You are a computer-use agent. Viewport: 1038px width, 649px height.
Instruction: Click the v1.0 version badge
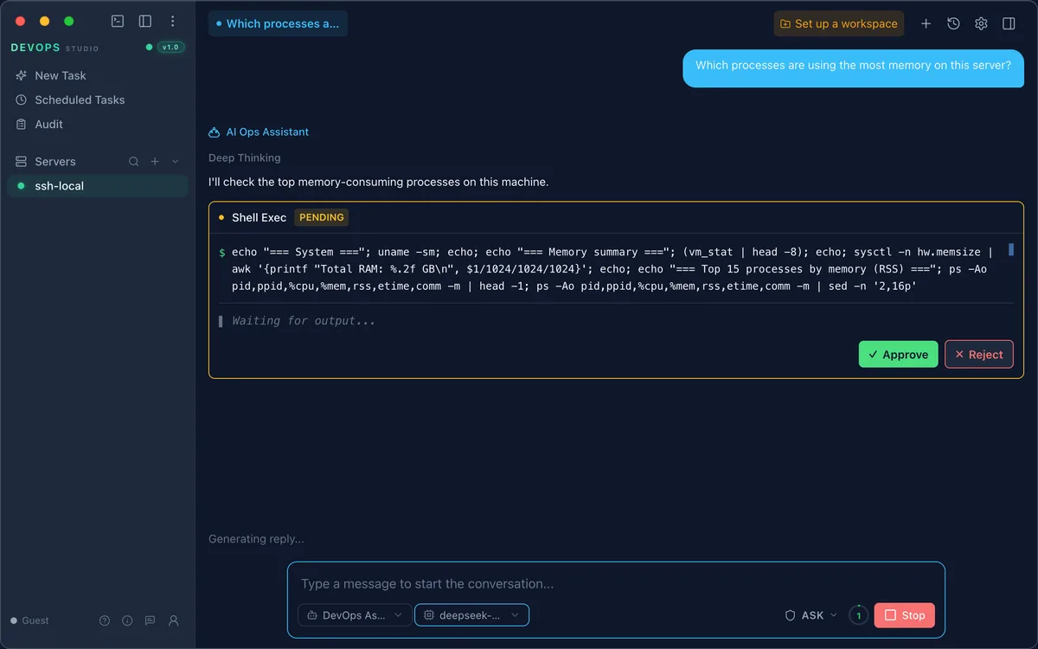tap(170, 48)
